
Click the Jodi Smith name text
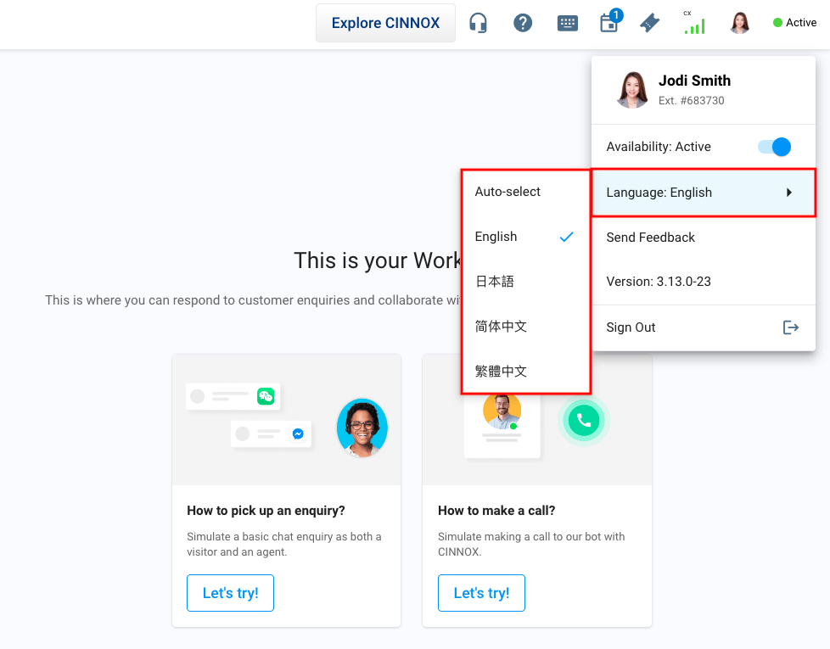coord(694,81)
